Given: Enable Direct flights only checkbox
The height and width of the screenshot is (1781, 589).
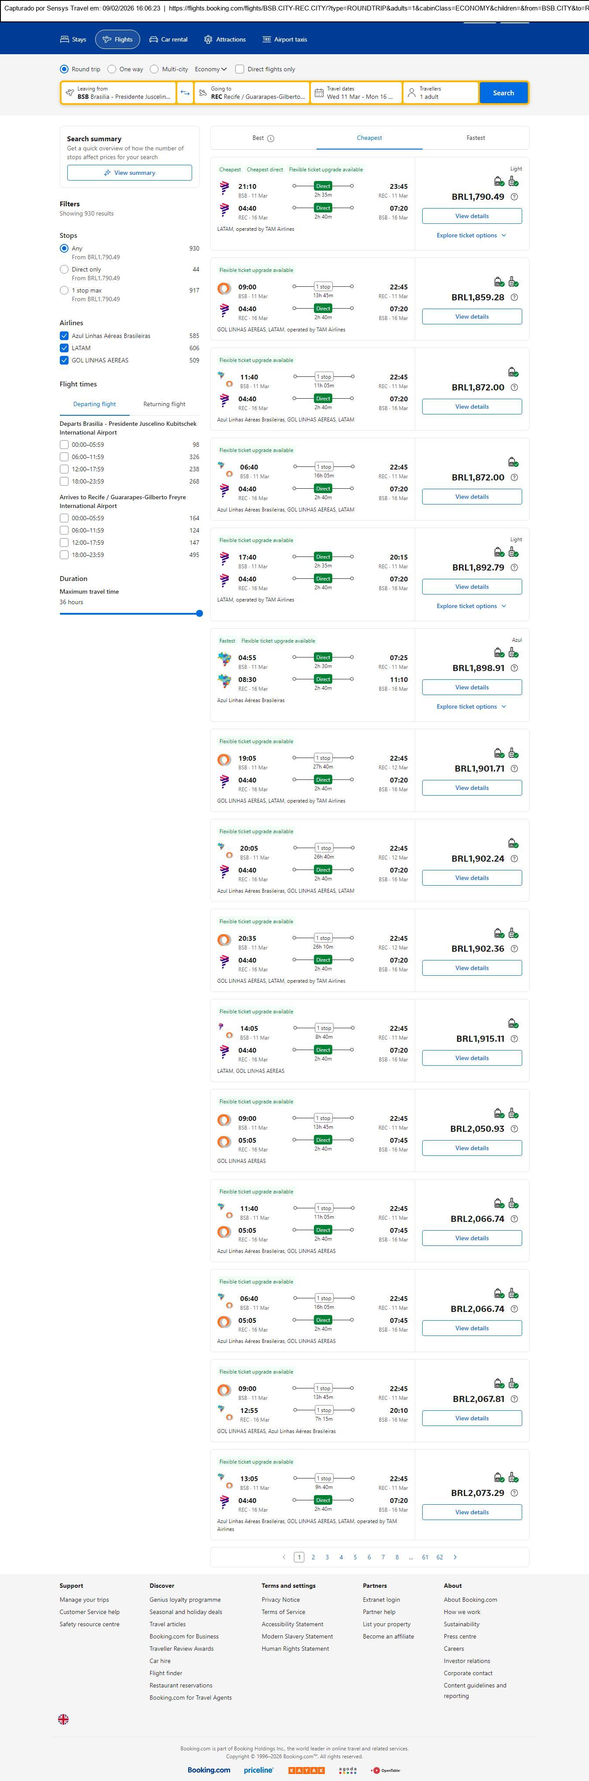Looking at the screenshot, I should [240, 69].
